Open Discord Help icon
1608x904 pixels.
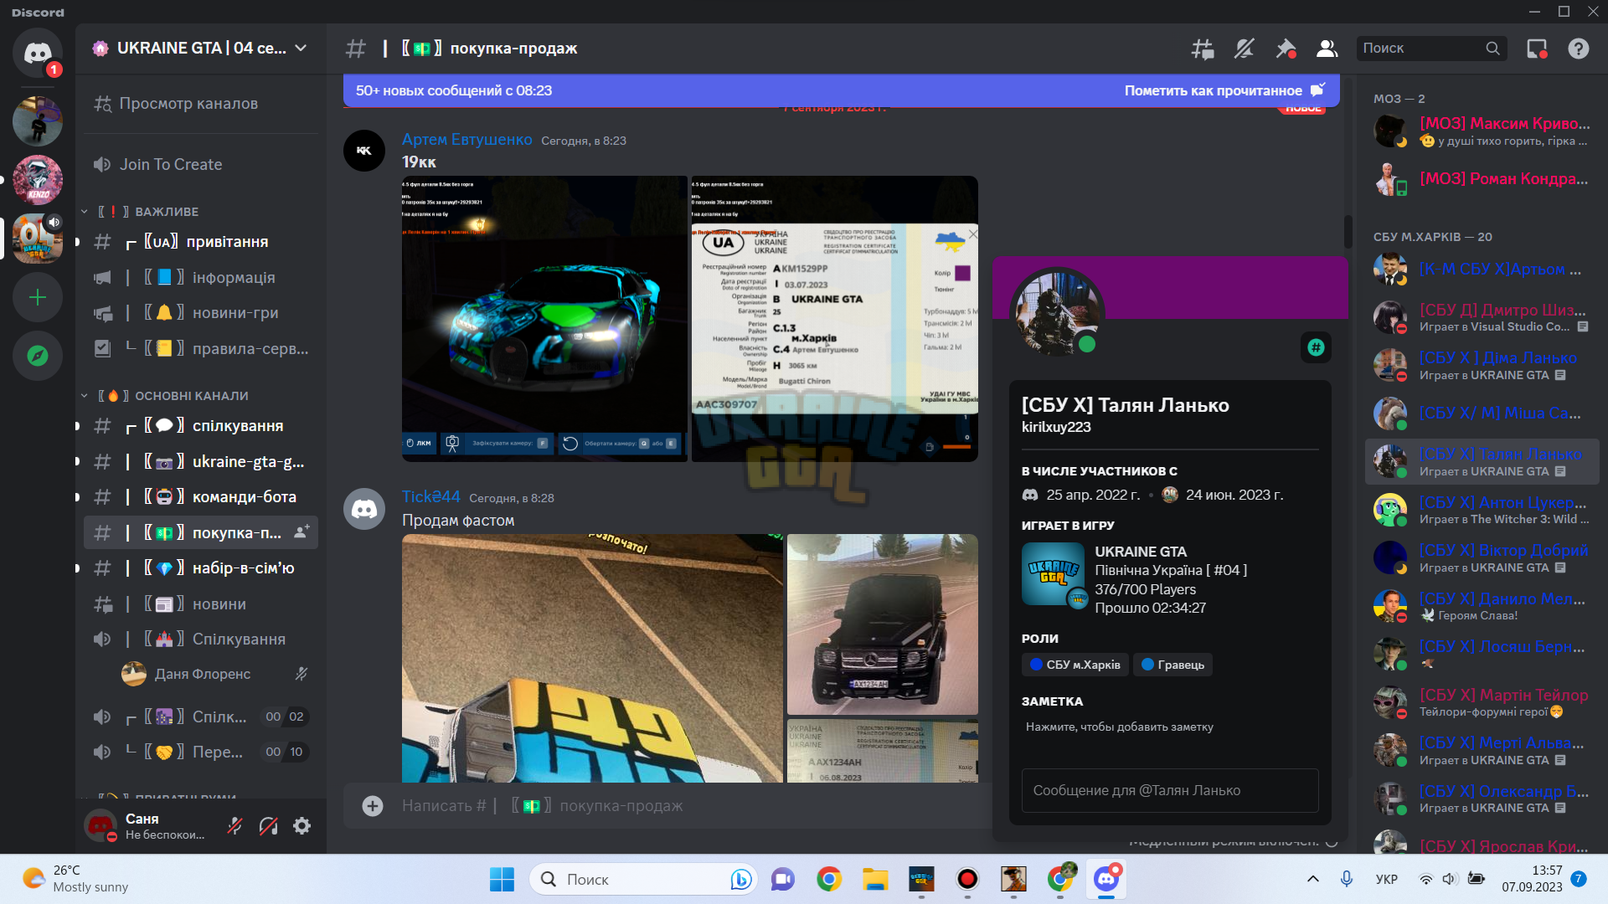point(1579,49)
